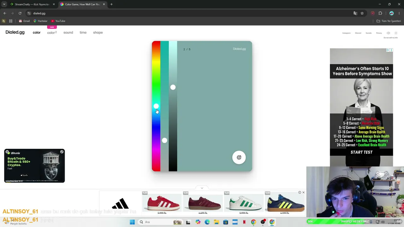Toggle the Dialed.gg light/dark theme
This screenshot has height=227, width=404.
[396, 33]
